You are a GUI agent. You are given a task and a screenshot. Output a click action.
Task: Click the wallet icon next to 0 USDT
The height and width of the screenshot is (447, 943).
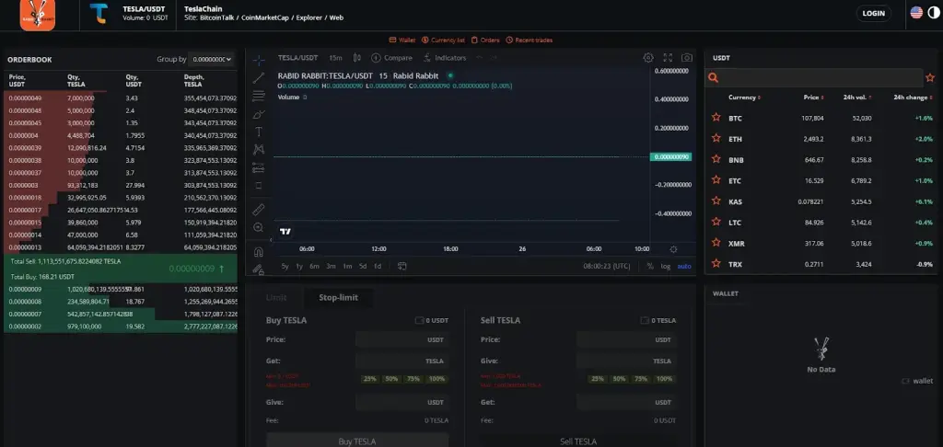pyautogui.click(x=419, y=321)
